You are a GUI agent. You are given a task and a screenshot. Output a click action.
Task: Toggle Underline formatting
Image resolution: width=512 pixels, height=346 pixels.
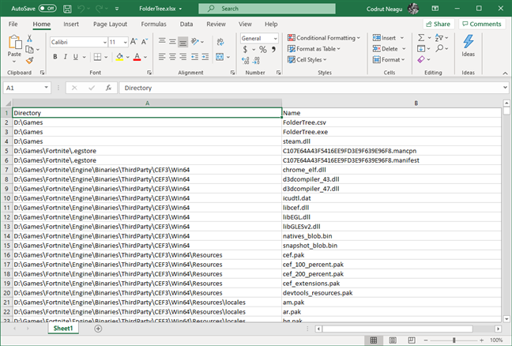pyautogui.click(x=75, y=57)
